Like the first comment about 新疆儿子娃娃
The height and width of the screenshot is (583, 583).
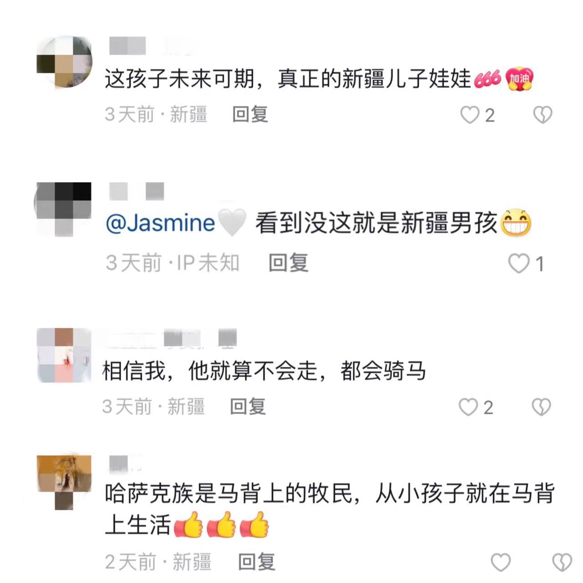click(470, 115)
